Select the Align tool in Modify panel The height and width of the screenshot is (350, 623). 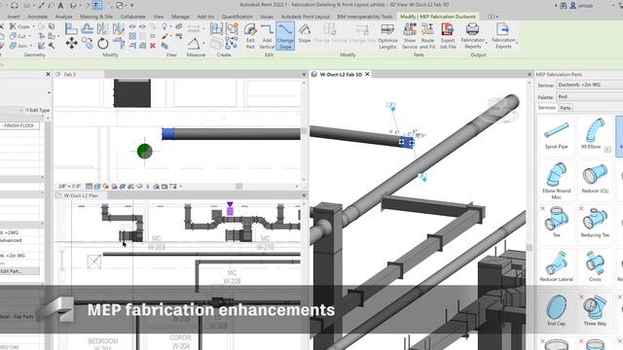(x=71, y=28)
